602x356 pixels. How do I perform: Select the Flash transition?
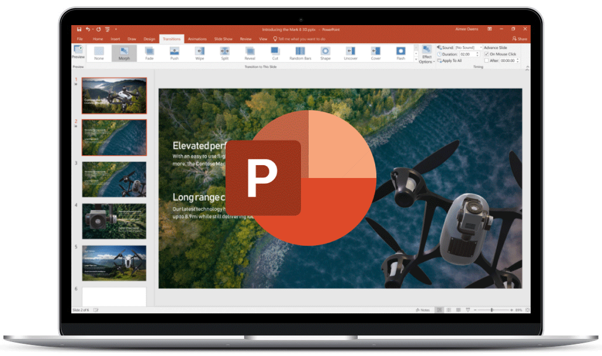pyautogui.click(x=401, y=53)
